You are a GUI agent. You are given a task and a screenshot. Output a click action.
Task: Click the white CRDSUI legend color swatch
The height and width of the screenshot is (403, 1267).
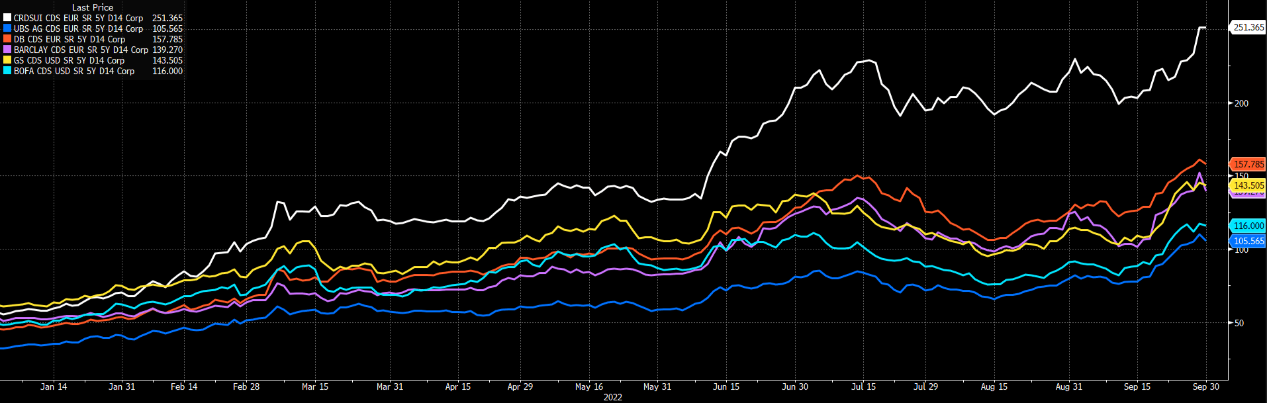click(x=7, y=18)
